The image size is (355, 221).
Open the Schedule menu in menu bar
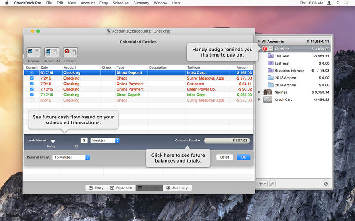tap(120, 3)
